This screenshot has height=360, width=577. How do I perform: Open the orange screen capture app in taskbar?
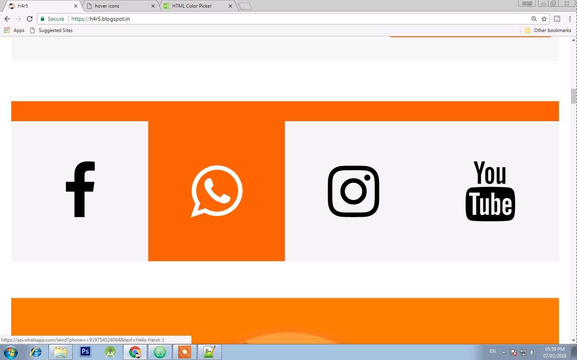click(185, 352)
